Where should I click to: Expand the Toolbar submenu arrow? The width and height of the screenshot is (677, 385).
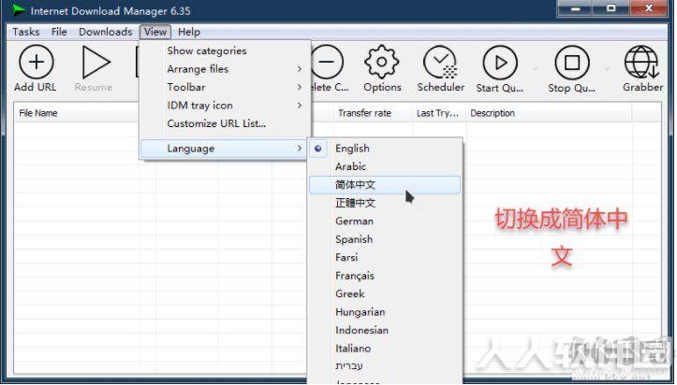(300, 87)
